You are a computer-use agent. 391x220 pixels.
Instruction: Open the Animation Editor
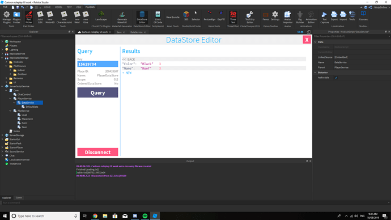(x=311, y=17)
